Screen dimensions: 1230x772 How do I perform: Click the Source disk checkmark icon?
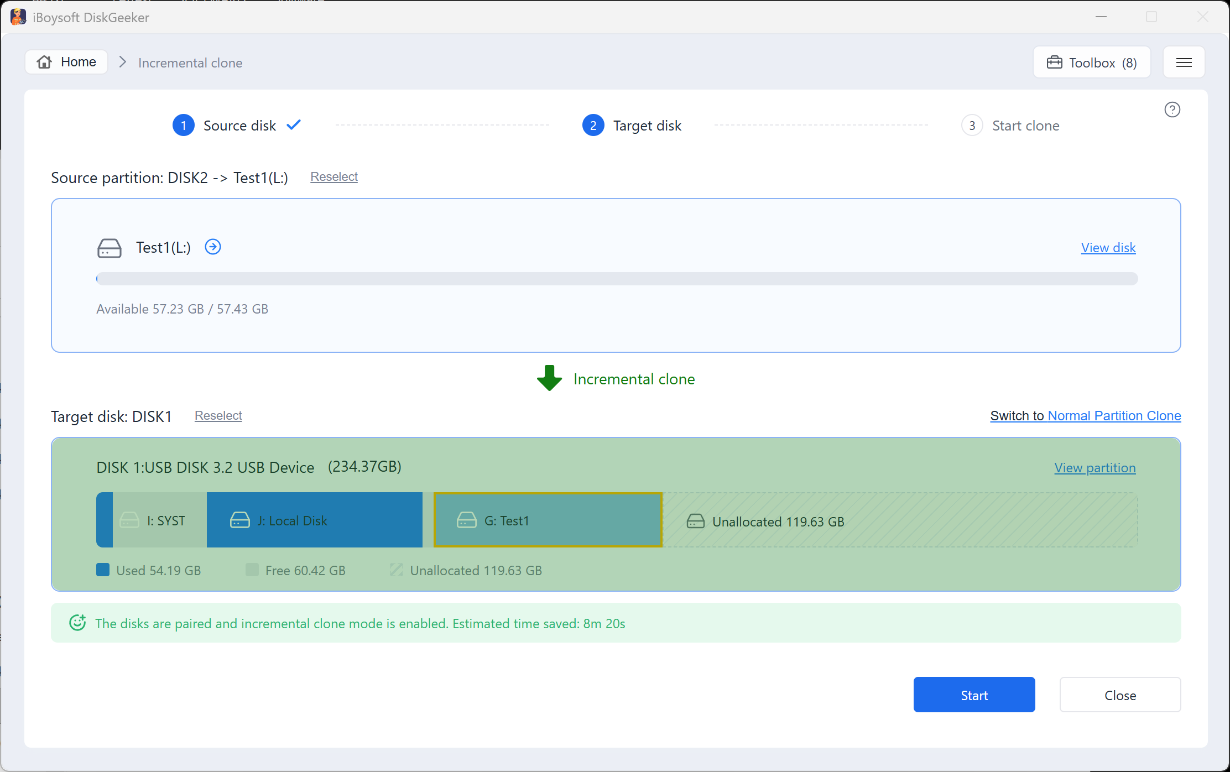coord(294,125)
